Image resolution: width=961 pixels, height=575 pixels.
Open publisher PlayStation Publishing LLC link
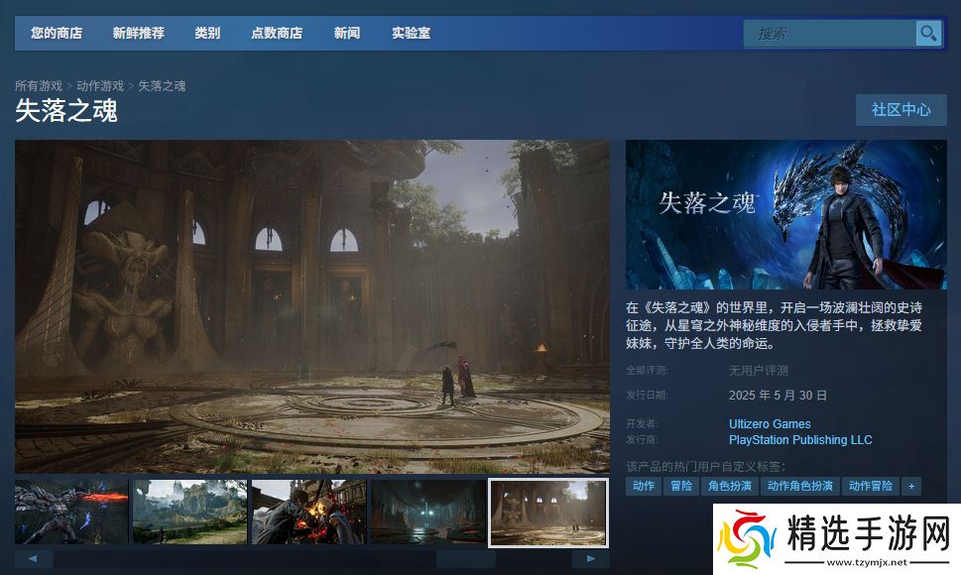(x=800, y=440)
